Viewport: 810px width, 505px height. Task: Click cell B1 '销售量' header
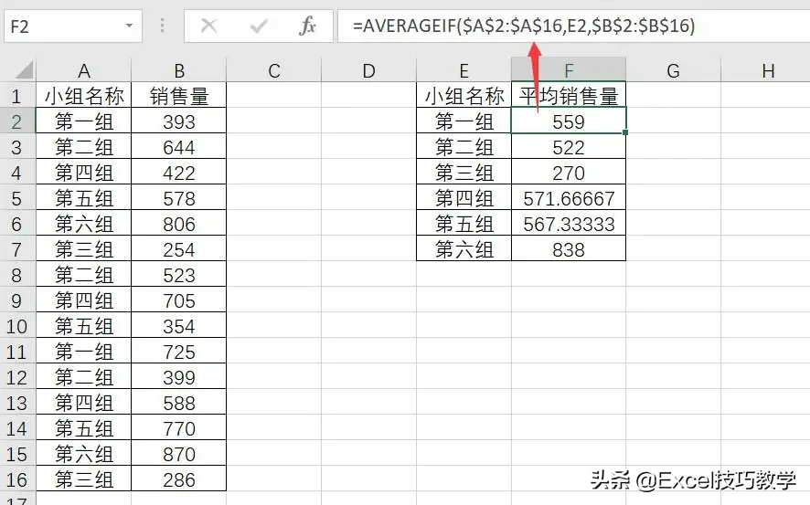(179, 96)
